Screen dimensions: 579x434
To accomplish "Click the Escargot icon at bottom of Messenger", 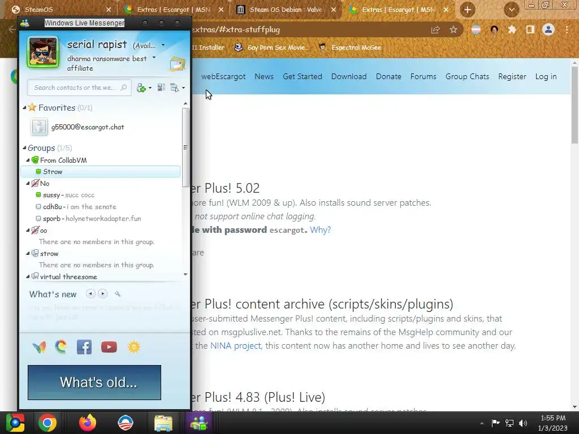I will [61, 346].
